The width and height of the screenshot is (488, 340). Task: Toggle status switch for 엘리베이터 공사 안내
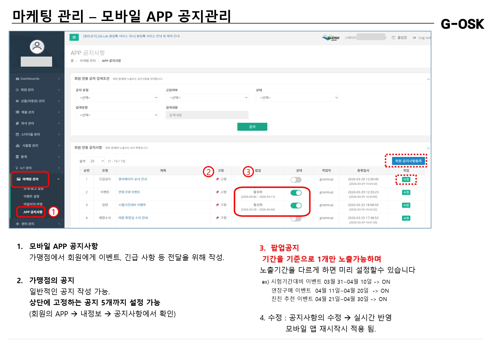pos(296,180)
